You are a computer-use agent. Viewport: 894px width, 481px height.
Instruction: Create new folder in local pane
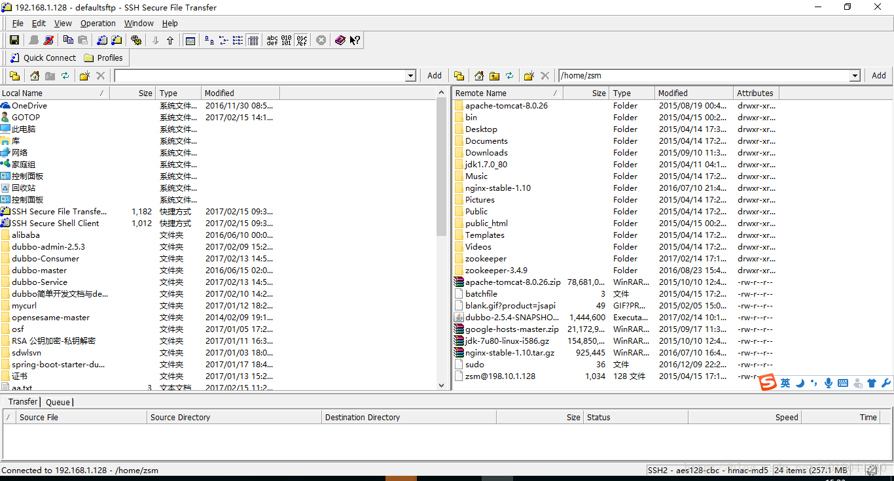tap(84, 76)
